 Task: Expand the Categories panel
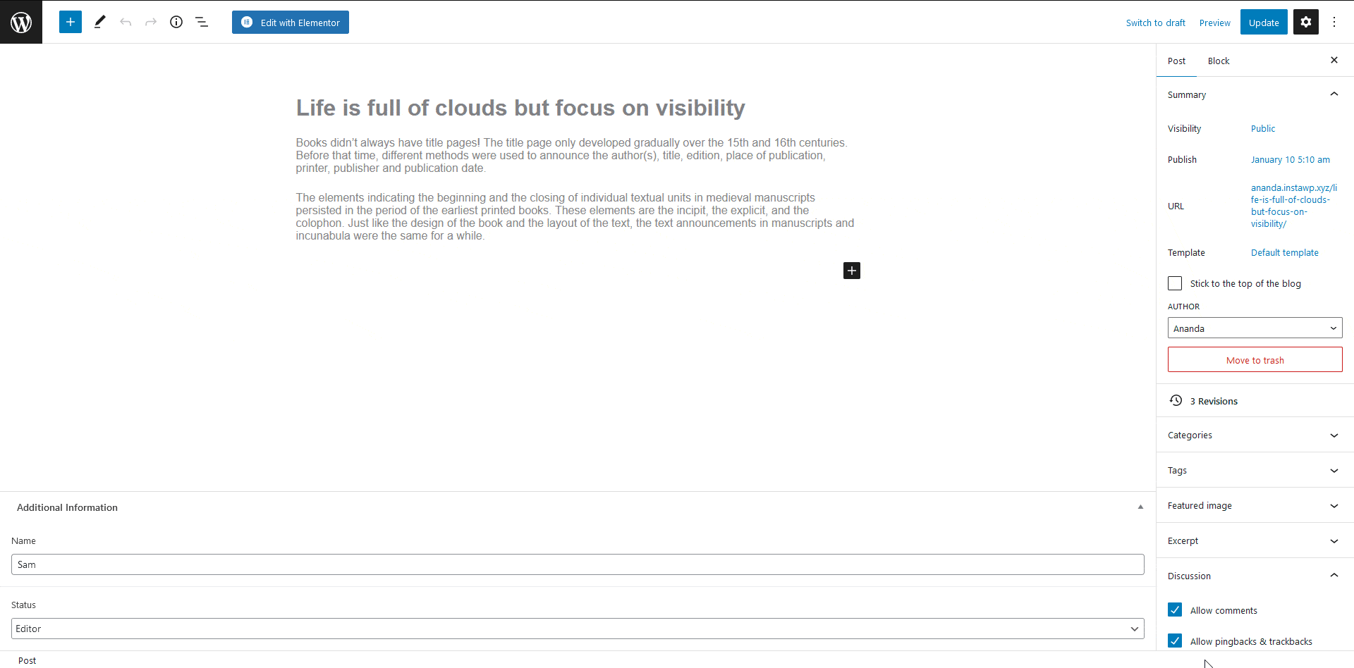[1255, 435]
